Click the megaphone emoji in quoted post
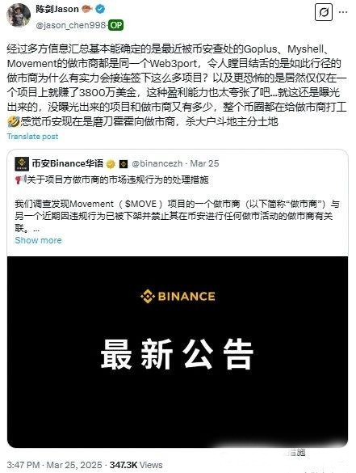356x473 pixels. [20, 179]
